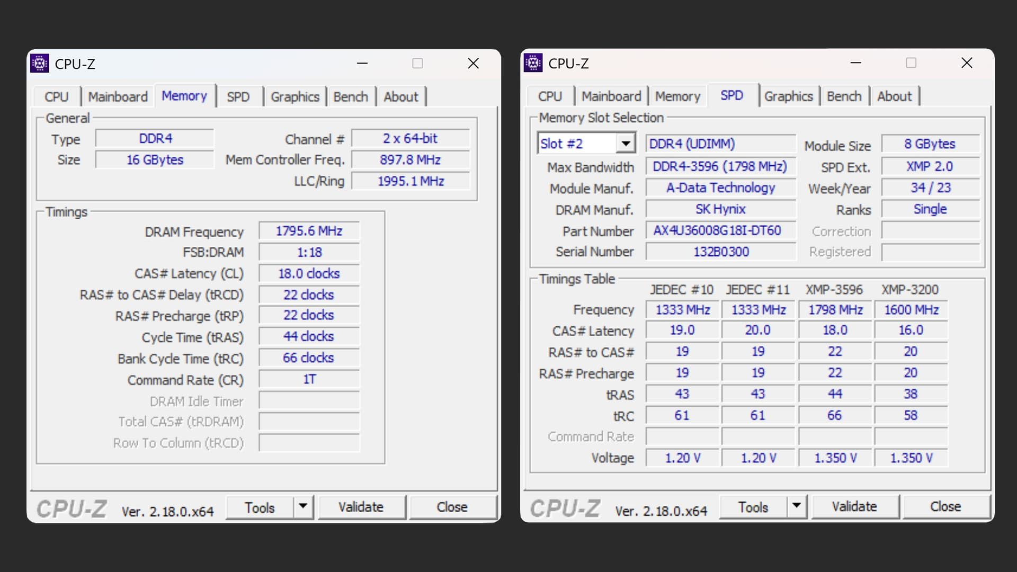Minimize the left CPU-Z window
Image resolution: width=1017 pixels, height=572 pixels.
362,64
